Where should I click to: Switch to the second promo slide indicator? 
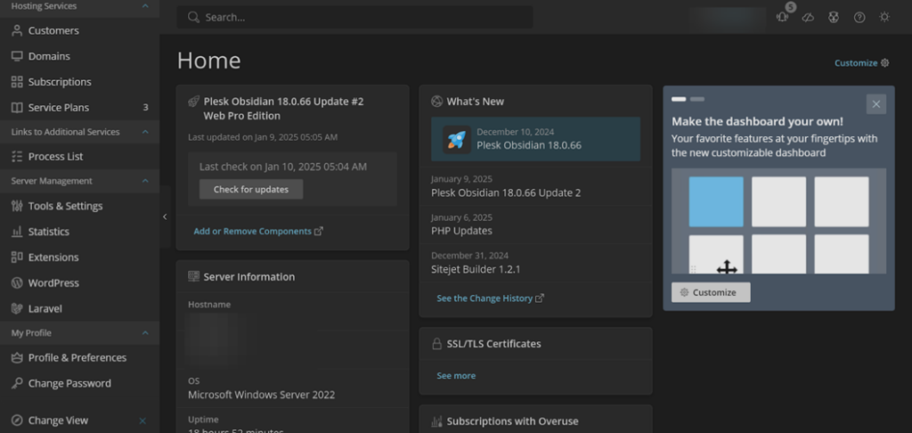[697, 99]
